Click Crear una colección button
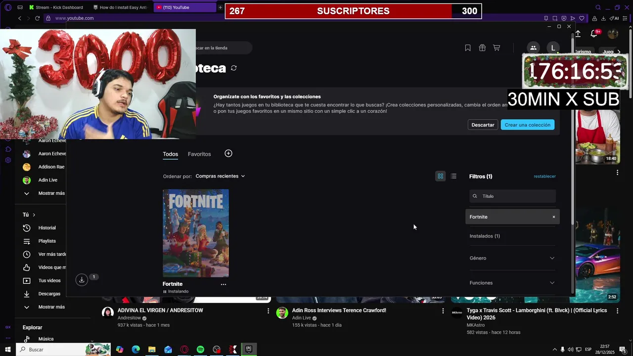Viewport: 633px width, 356px height. pos(527,125)
